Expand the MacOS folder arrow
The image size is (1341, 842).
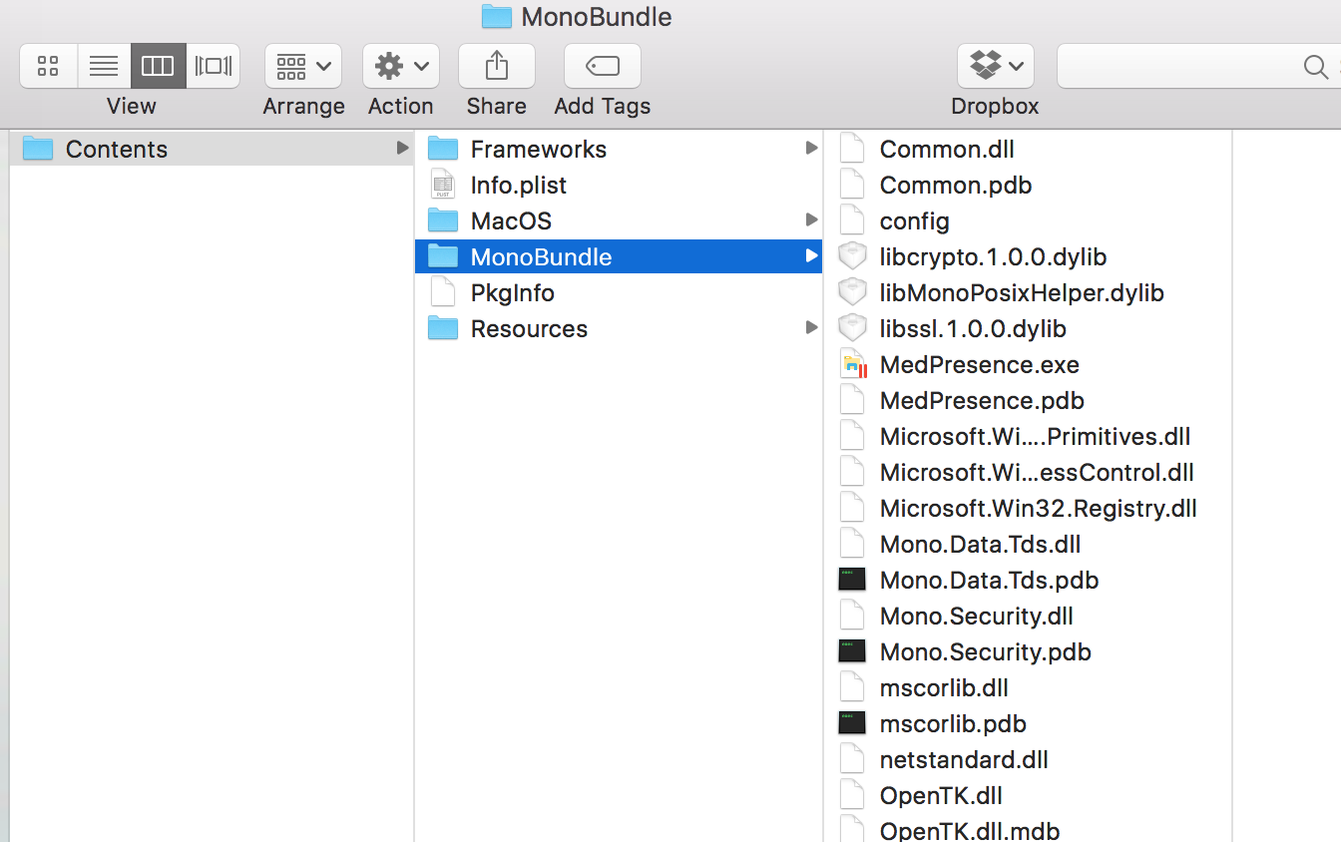(811, 219)
